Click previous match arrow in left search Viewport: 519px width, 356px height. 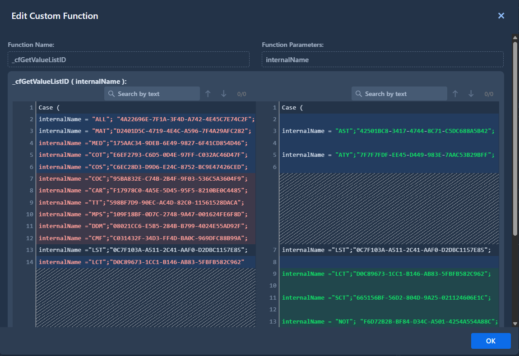point(208,94)
